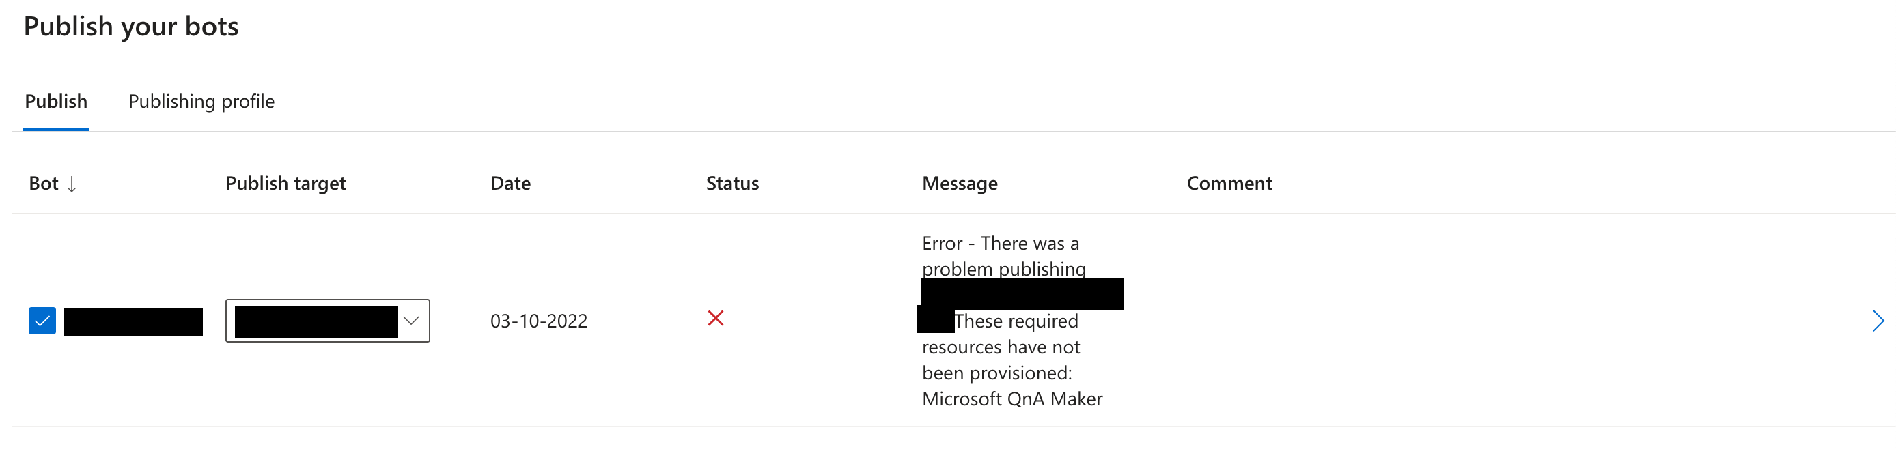Click the red X error status icon

tap(717, 319)
